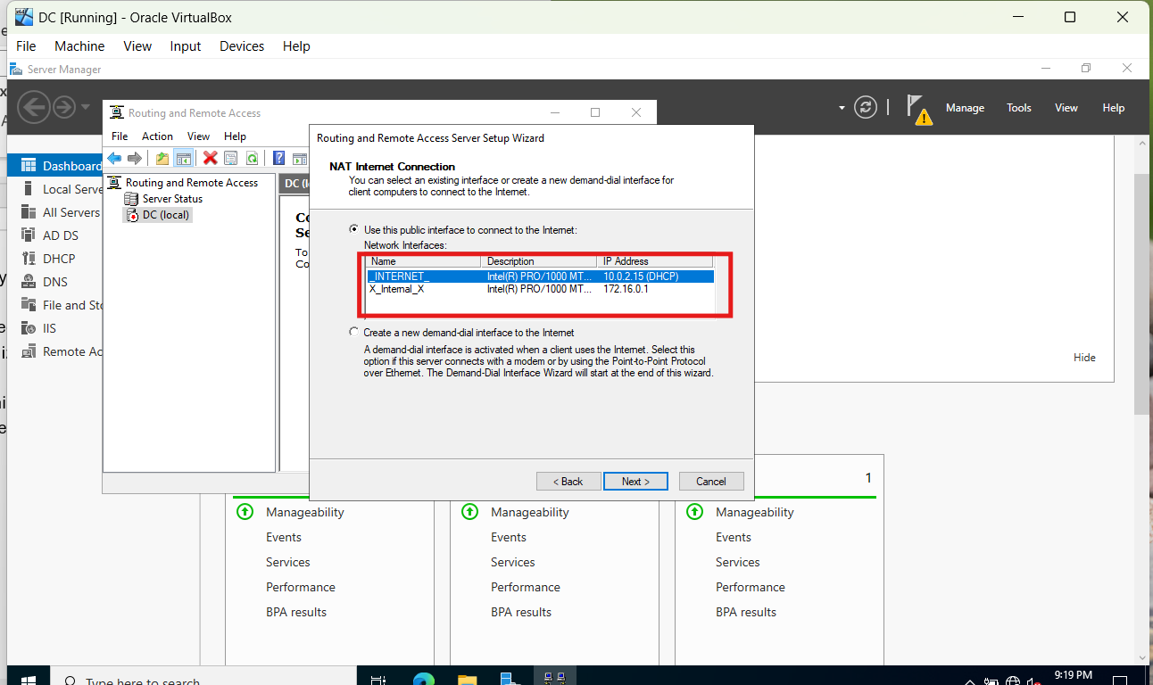This screenshot has width=1153, height=685.
Task: Open Action menu in Routing and Remote Access
Action: click(x=157, y=136)
